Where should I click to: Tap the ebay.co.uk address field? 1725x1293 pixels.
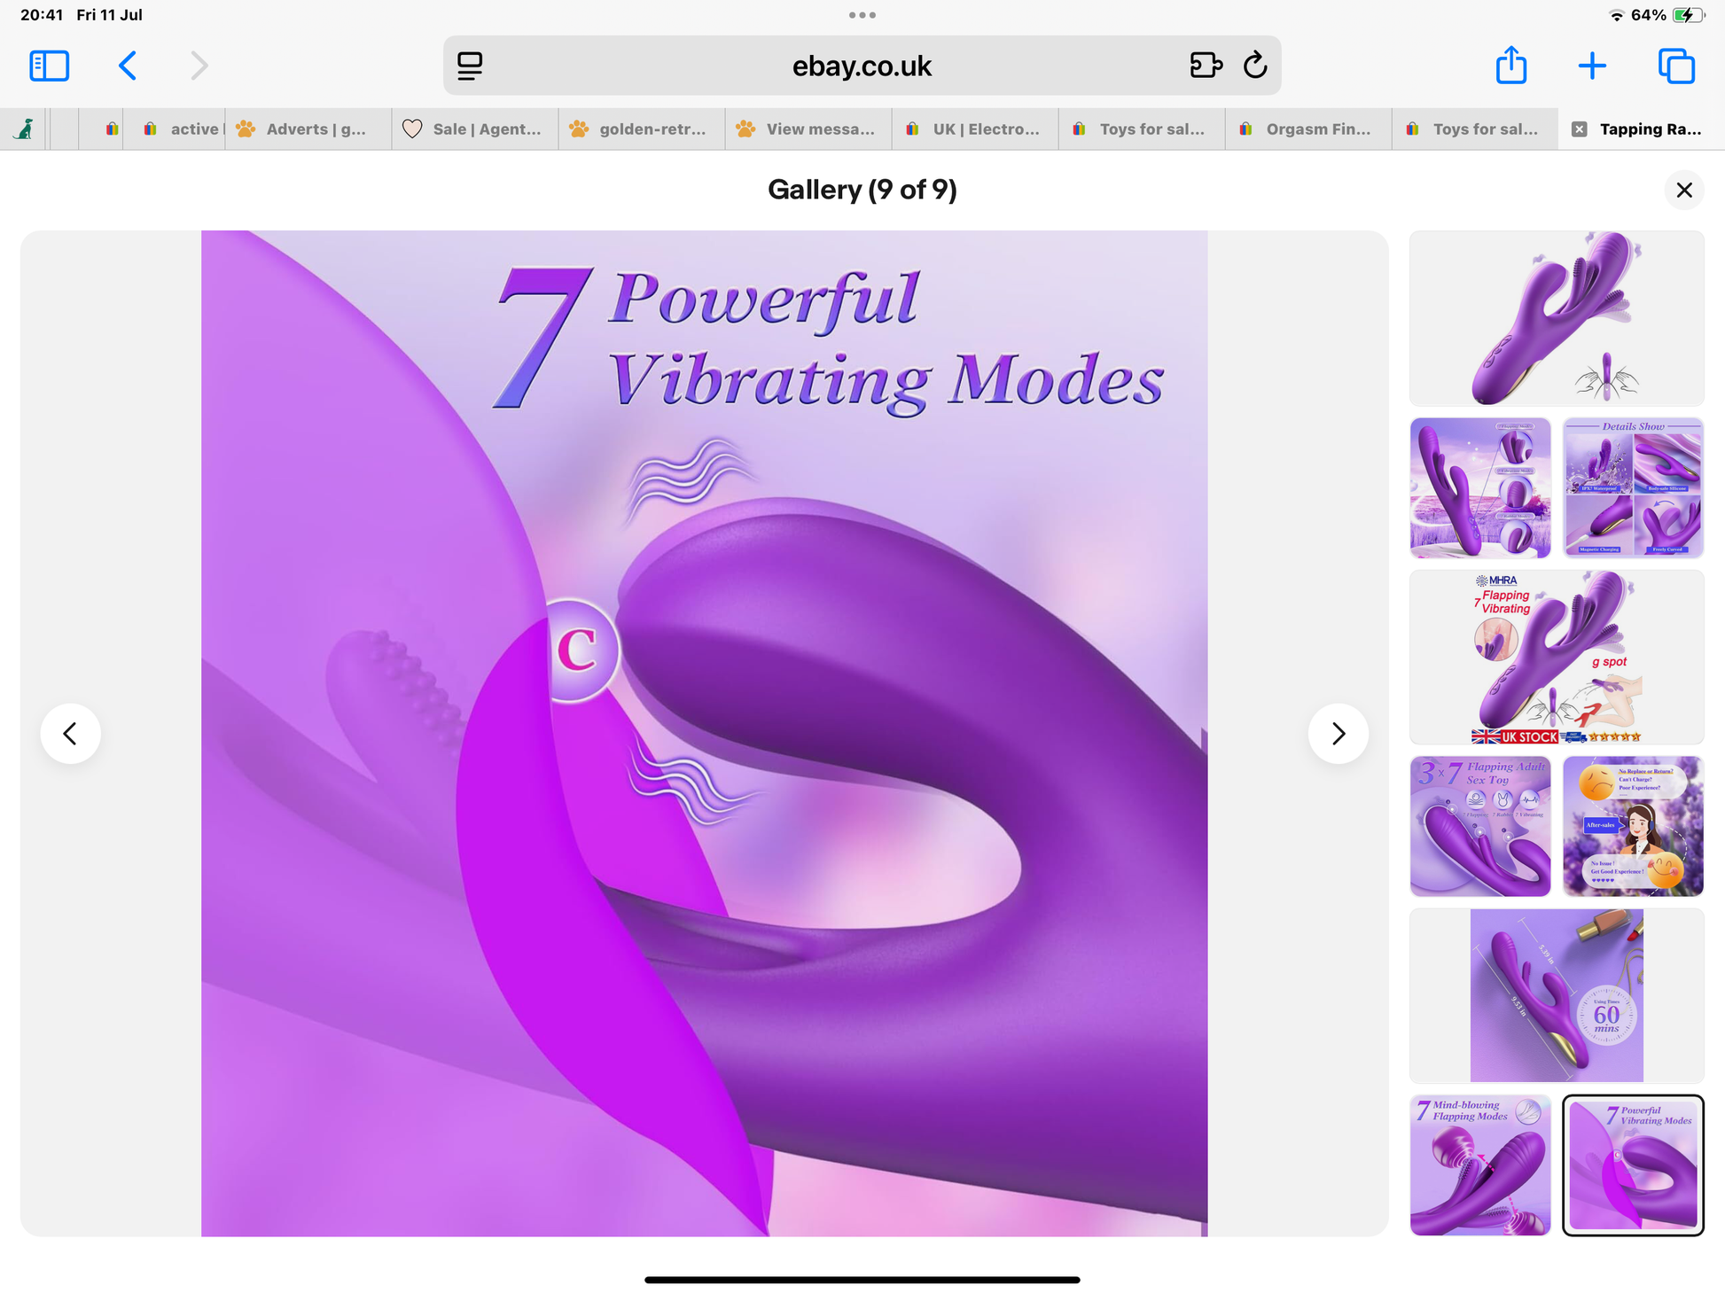tap(862, 66)
